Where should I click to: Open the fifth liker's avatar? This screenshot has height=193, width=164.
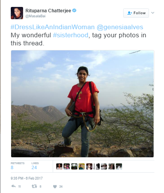[x=89, y=166]
